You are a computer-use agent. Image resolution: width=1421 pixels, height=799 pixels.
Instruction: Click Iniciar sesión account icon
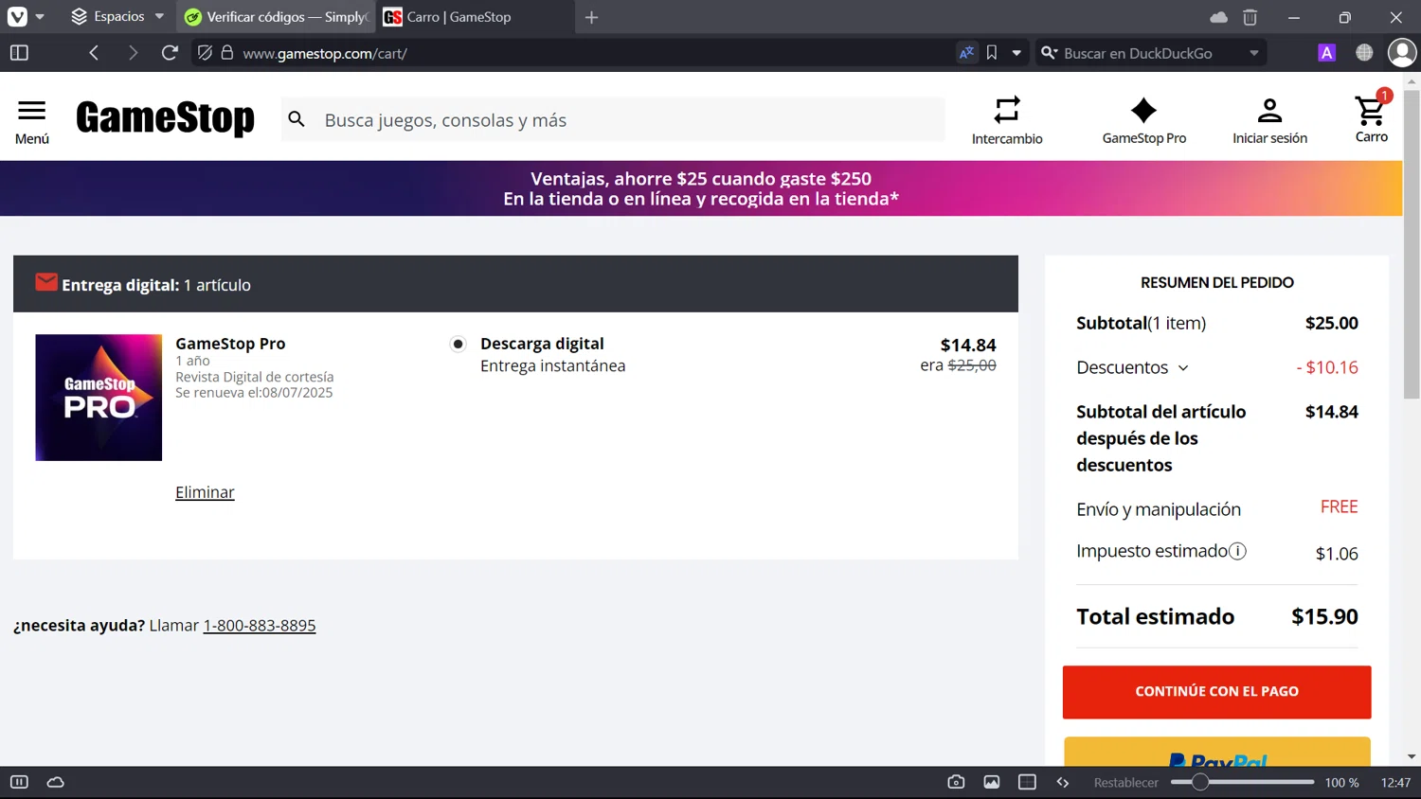click(x=1269, y=120)
